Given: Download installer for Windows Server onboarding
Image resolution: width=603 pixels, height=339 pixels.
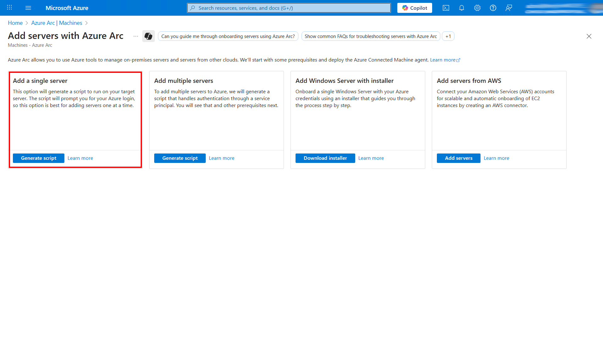Looking at the screenshot, I should pyautogui.click(x=325, y=158).
